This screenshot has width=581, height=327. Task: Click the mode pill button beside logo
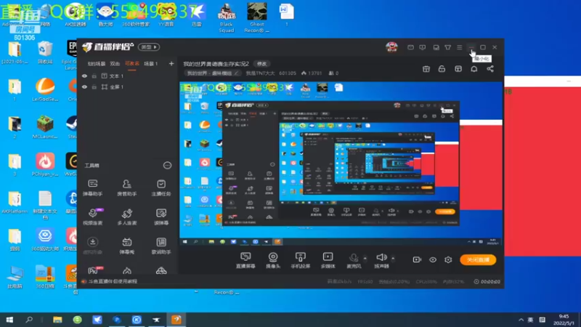pyautogui.click(x=149, y=47)
